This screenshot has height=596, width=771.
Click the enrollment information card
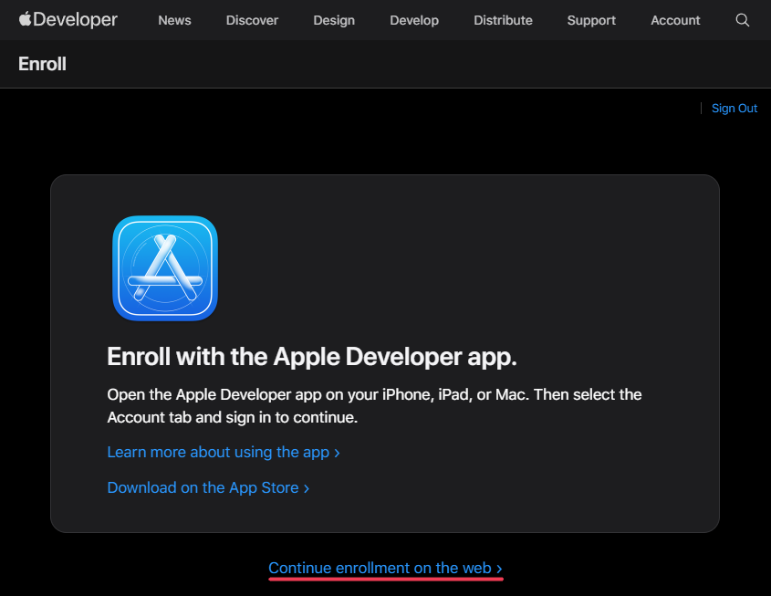point(385,353)
